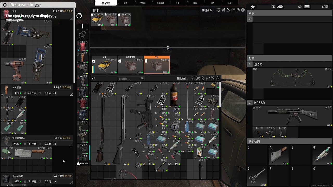The width and height of the screenshot is (333, 187).
Task: Click the left inventory panel scrollbar
Action: point(75,45)
